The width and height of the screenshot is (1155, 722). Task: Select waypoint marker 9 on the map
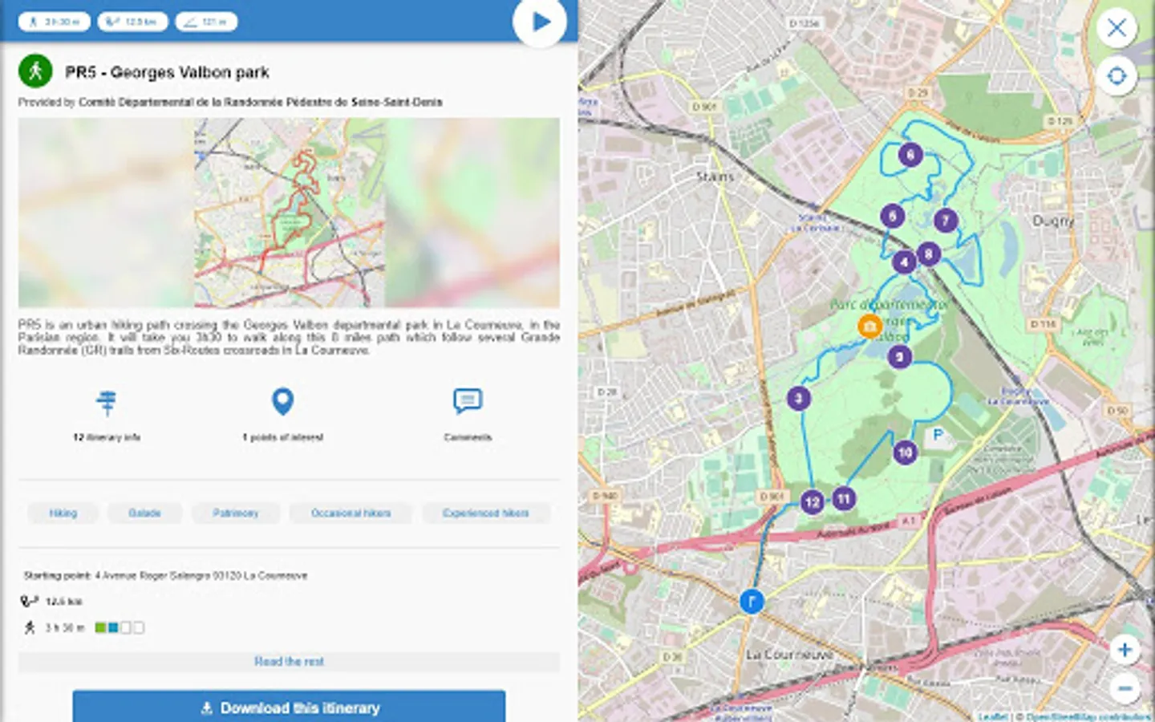tap(899, 356)
